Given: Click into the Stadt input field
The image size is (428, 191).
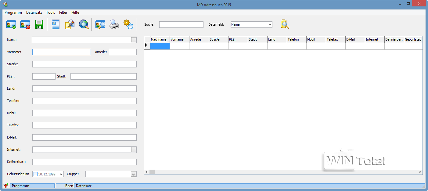Looking at the screenshot, I should click(x=103, y=76).
